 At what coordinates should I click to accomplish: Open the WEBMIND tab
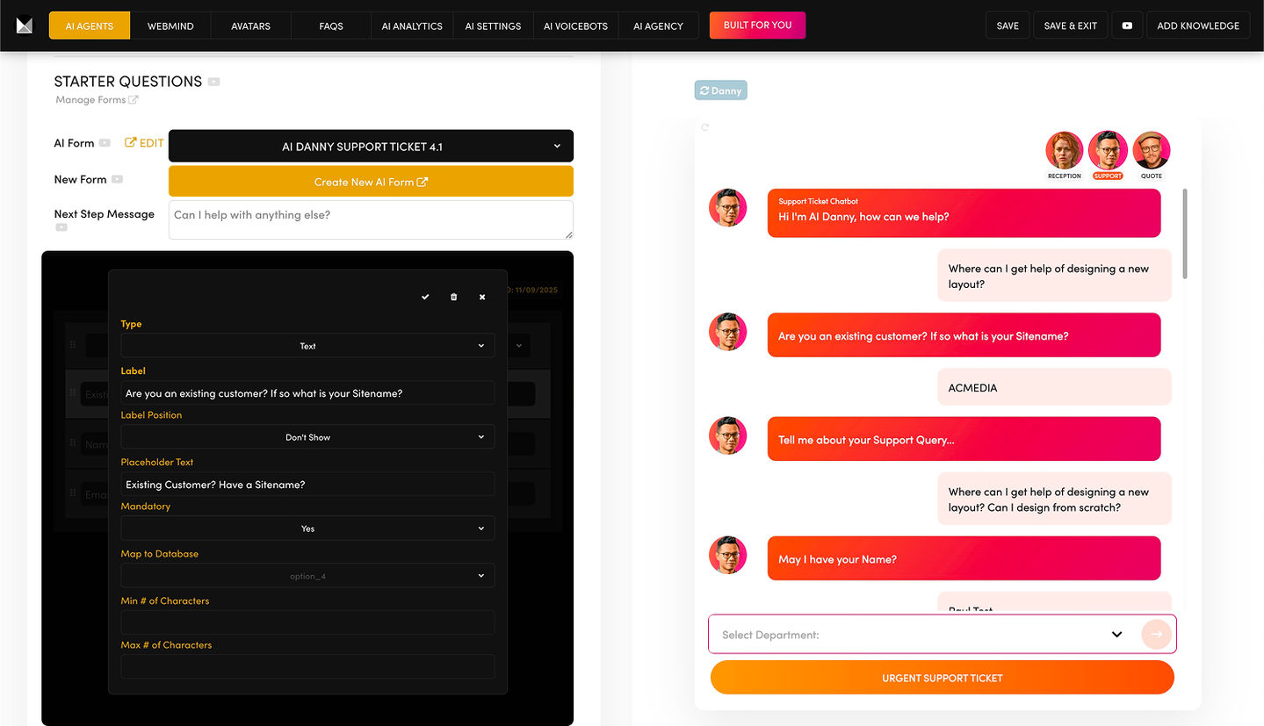(x=170, y=25)
